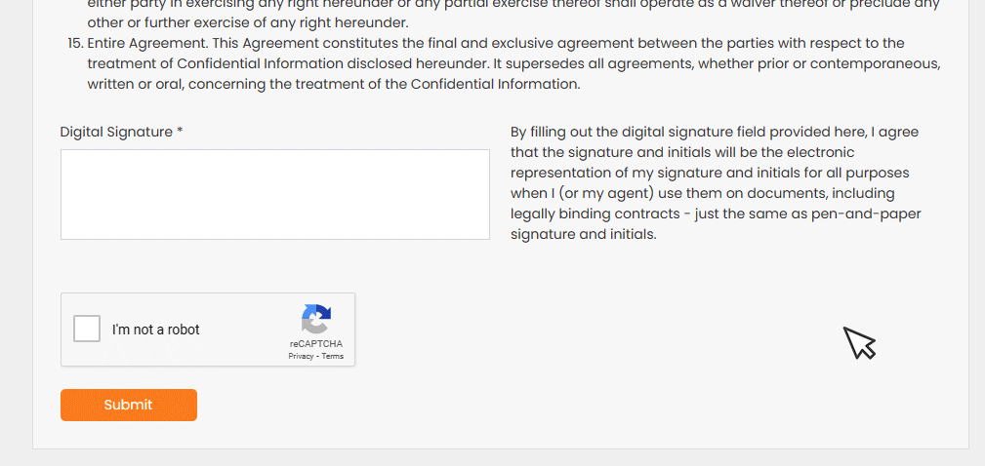Click the "Digital Signature *" field label

[x=122, y=133]
